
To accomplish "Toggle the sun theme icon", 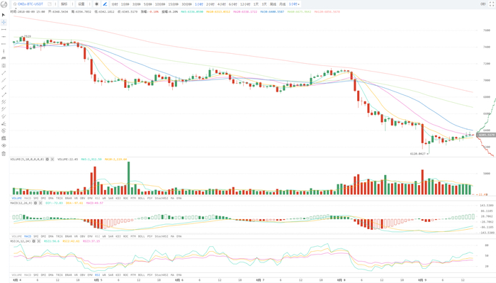I will pyautogui.click(x=96, y=4).
